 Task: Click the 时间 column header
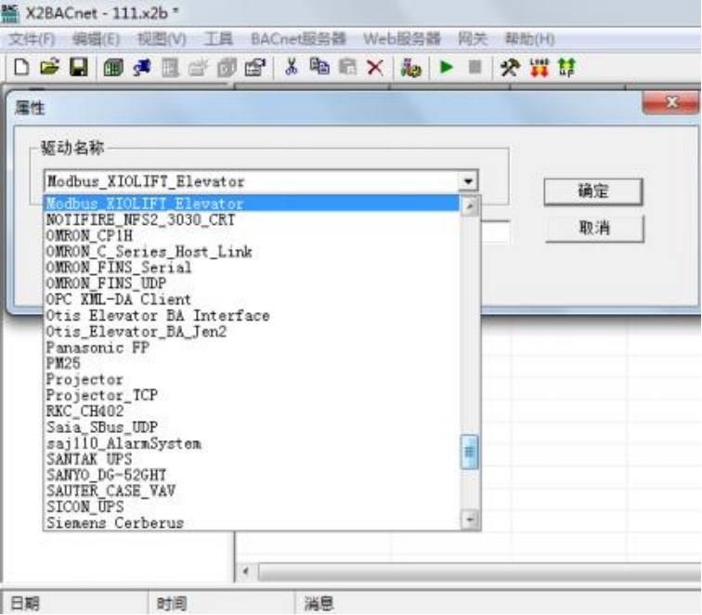tap(221, 603)
